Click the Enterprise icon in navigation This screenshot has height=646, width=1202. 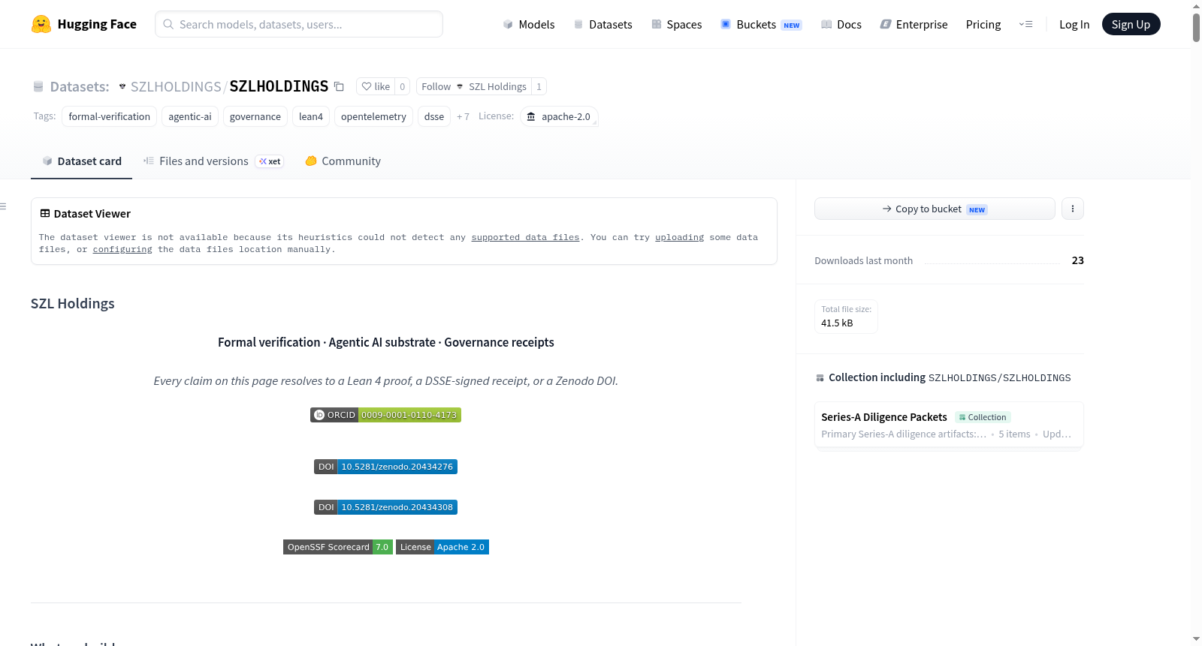[886, 25]
